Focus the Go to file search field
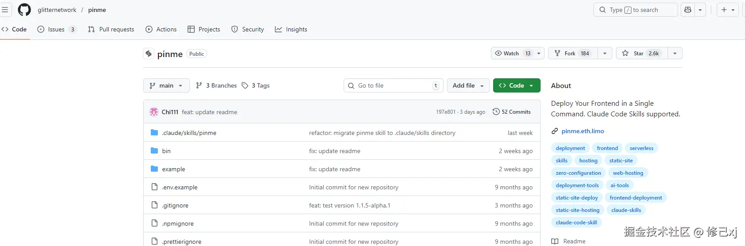This screenshot has width=745, height=246. pos(392,85)
